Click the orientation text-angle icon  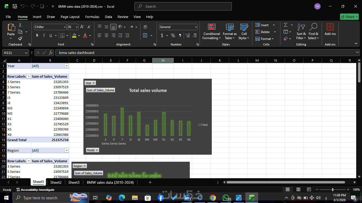pyautogui.click(x=121, y=27)
